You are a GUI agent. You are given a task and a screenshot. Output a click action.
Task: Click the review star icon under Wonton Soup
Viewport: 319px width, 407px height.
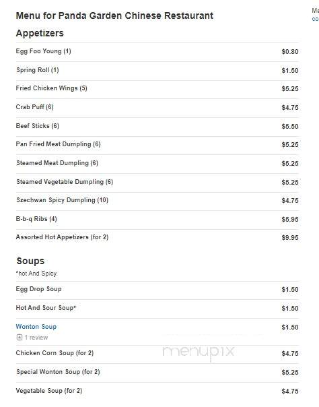coord(19,338)
